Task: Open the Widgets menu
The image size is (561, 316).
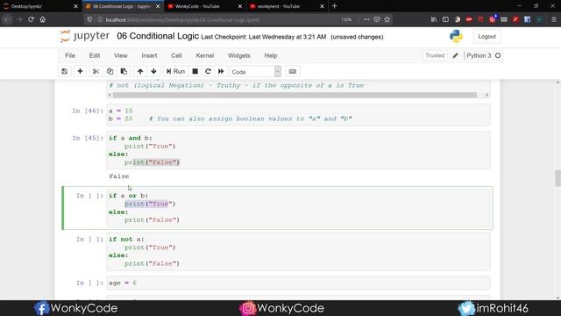Action: coord(239,55)
